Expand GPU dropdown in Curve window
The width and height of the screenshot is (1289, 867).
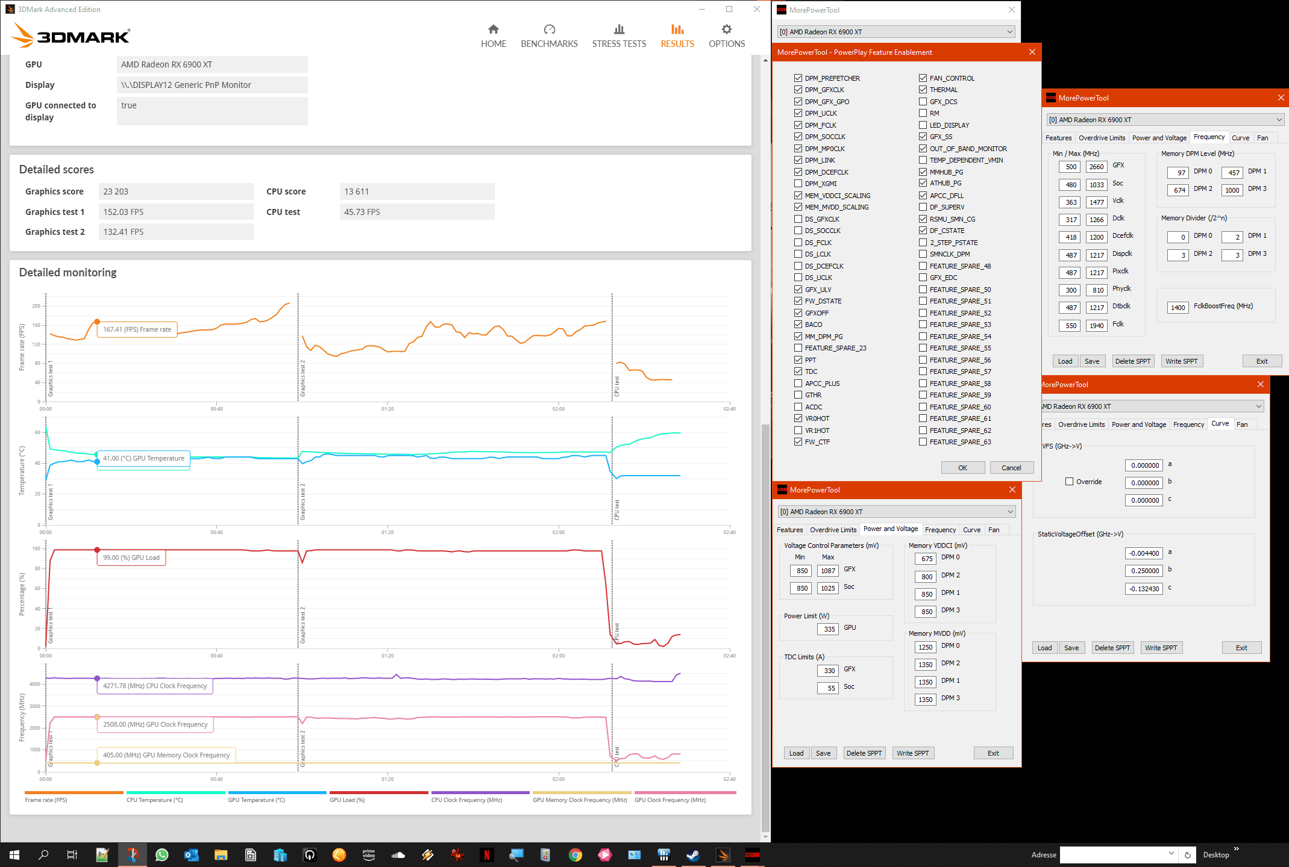pyautogui.click(x=1258, y=406)
